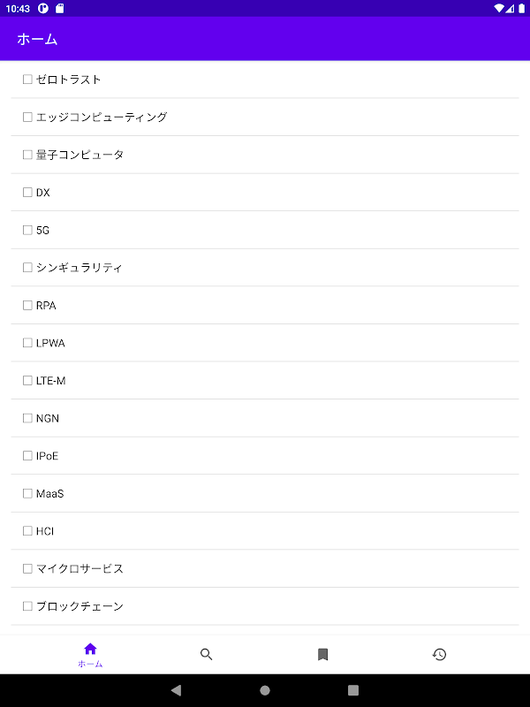Image resolution: width=530 pixels, height=707 pixels.
Task: Tick the 量子コンピュータ checkbox
Action: coord(27,155)
